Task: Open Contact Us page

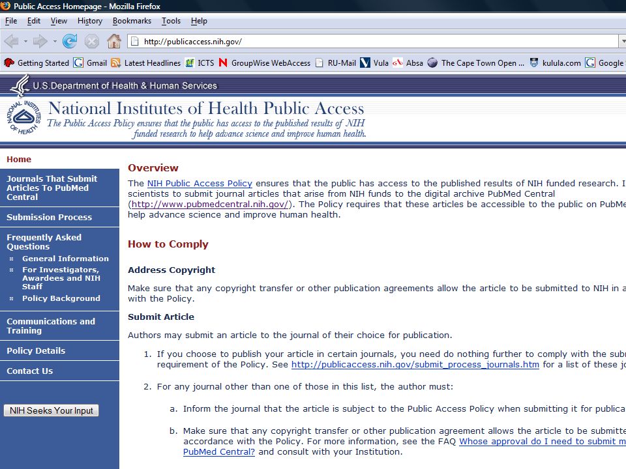Action: (x=29, y=371)
